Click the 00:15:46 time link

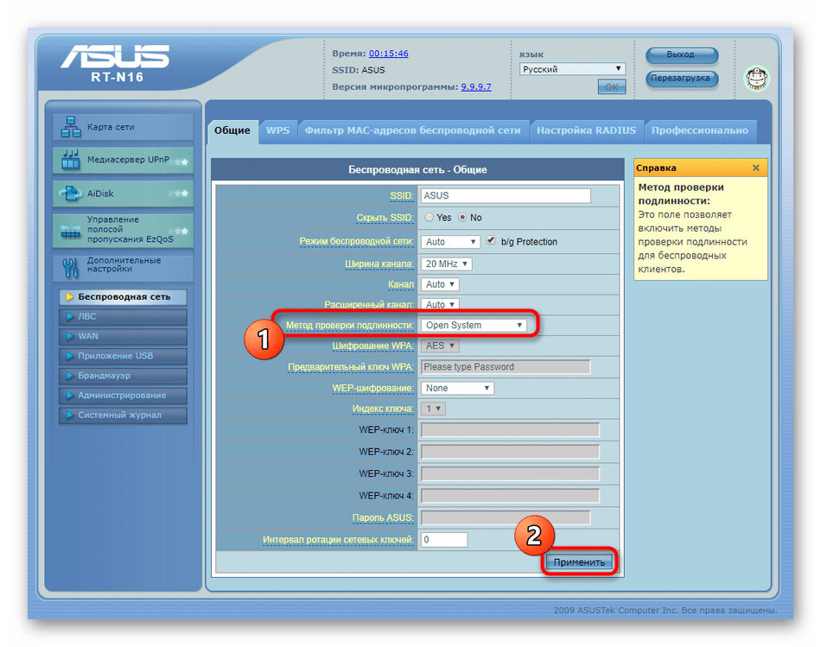[389, 54]
